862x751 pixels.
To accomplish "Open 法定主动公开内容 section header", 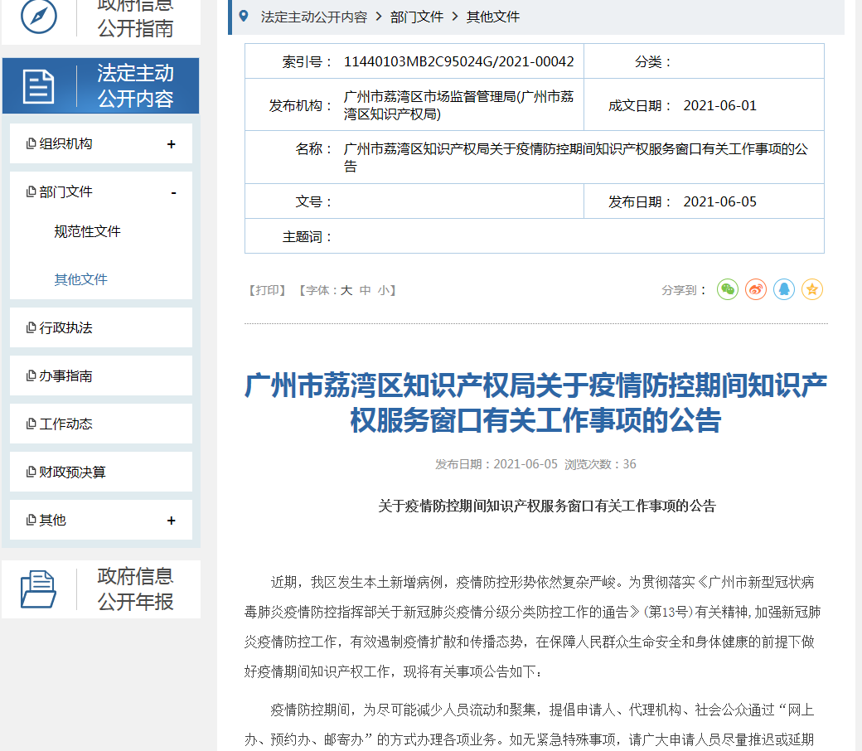I will point(100,85).
